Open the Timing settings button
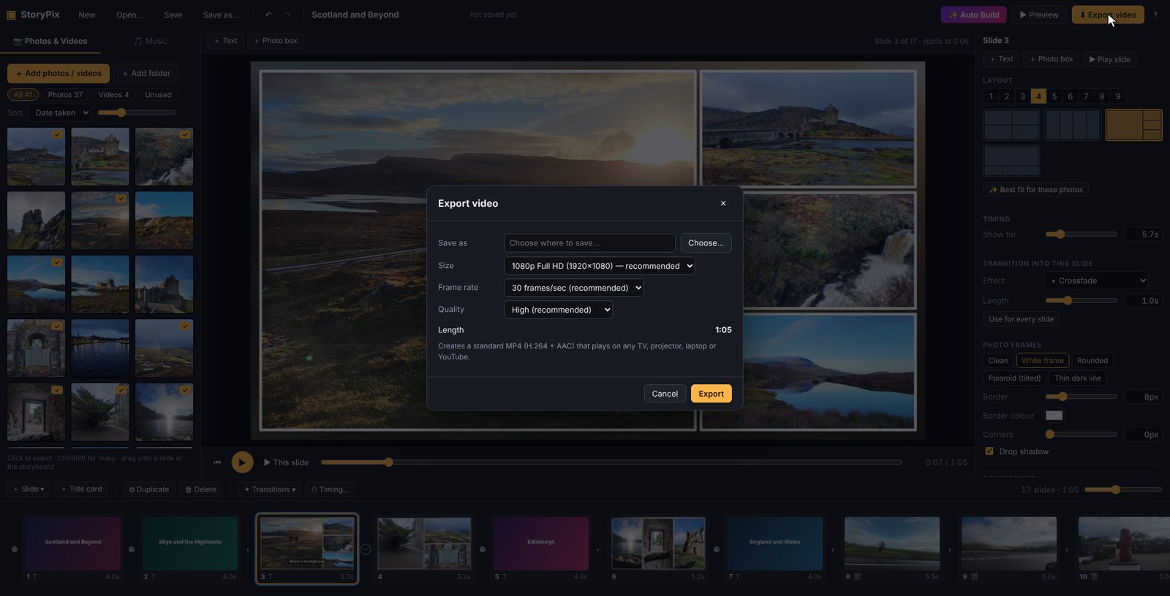 click(331, 489)
